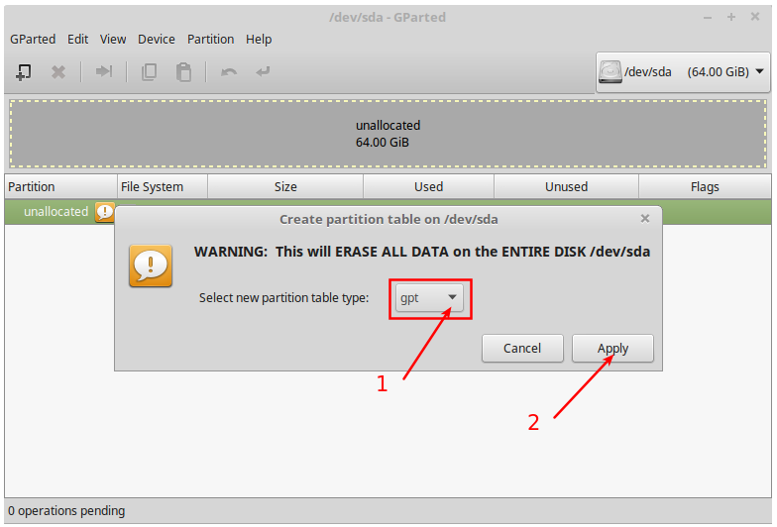Viewport: 777px width, 527px height.
Task: Click the Delete partition X icon
Action: click(58, 72)
